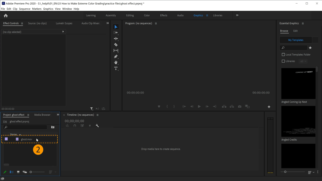Open the Essential Graphics panel menu
This screenshot has width=322, height=181.
(303, 23)
